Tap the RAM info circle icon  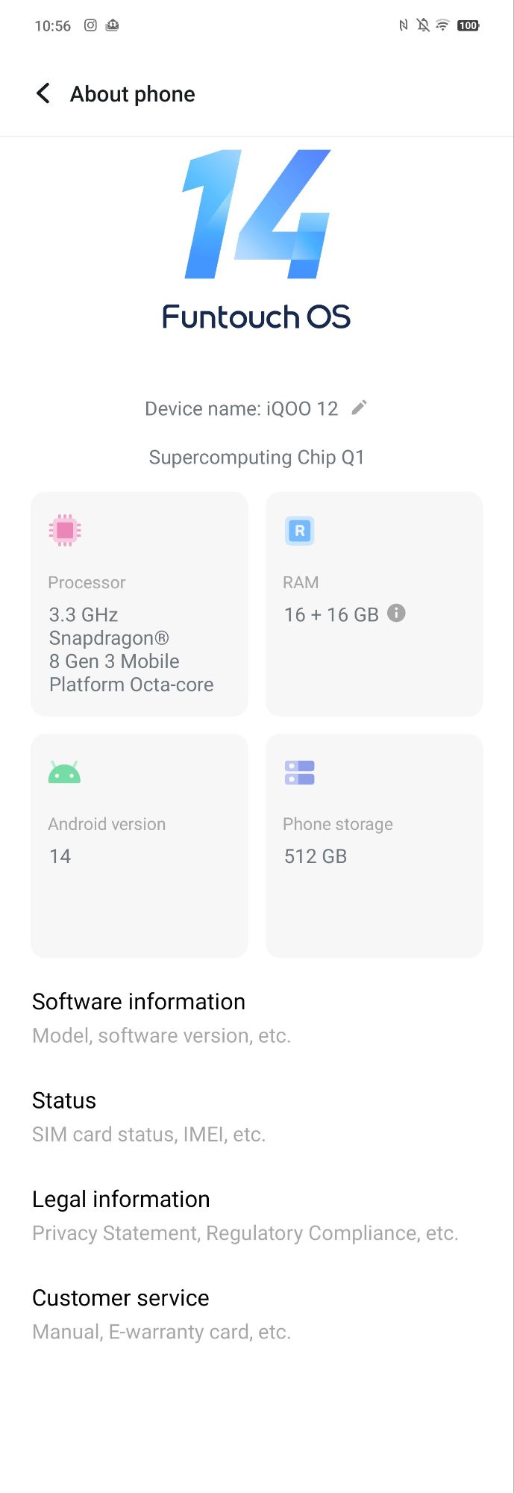tap(397, 613)
